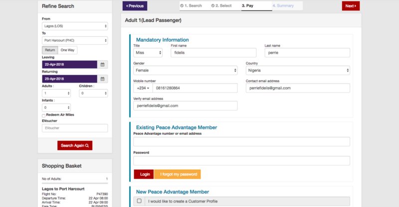Click the EVoucher input field
The width and height of the screenshot is (399, 207).
pos(75,128)
